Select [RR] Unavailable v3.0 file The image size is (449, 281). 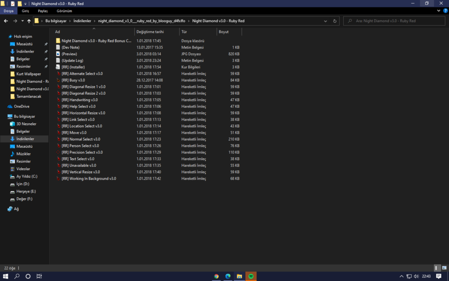pos(79,165)
